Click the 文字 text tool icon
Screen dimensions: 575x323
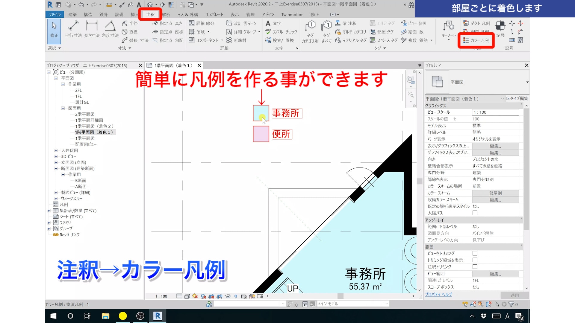pos(268,23)
